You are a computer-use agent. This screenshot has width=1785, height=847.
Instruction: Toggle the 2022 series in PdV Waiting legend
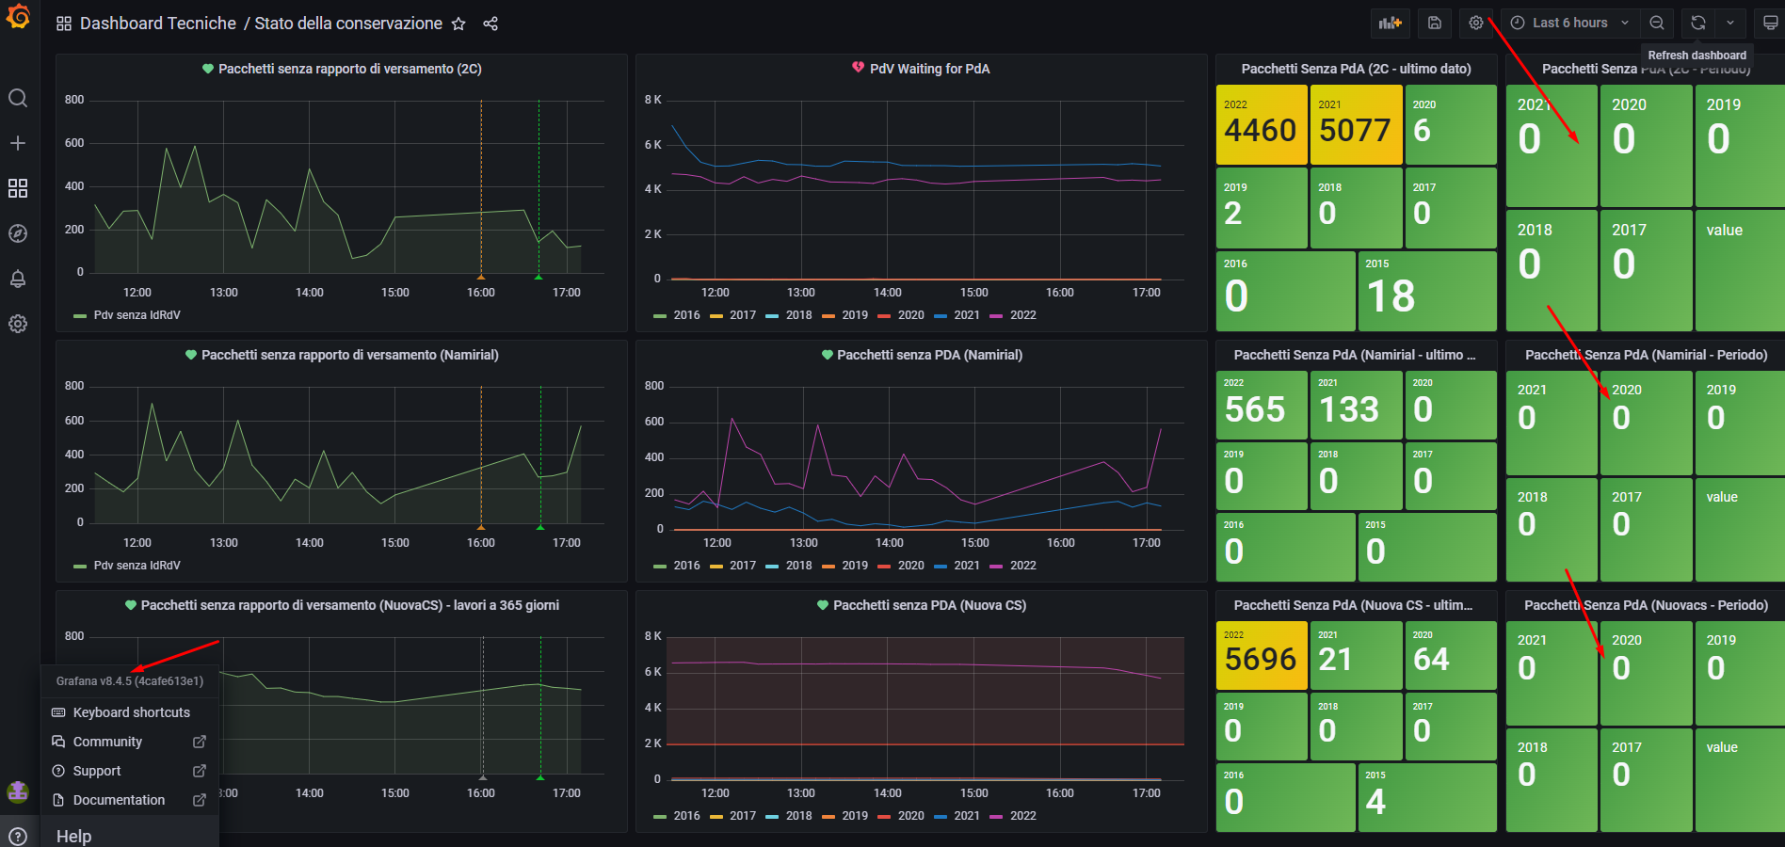tap(1022, 315)
